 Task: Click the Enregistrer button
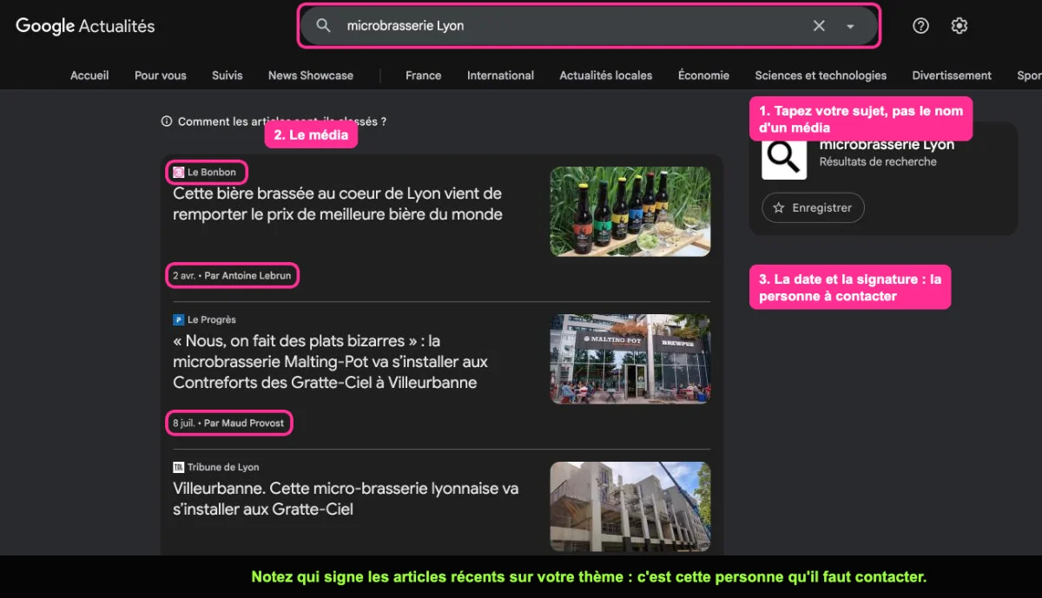point(813,208)
